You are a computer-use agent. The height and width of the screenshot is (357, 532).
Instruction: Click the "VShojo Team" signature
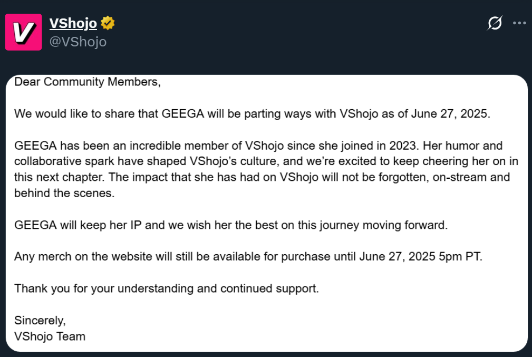click(x=50, y=336)
